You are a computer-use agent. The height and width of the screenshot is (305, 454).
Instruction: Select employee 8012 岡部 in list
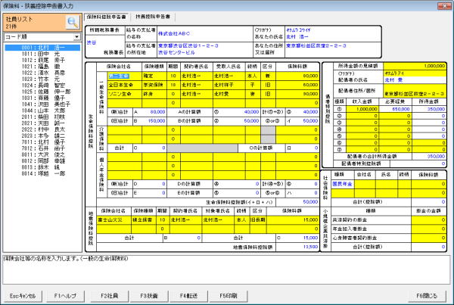(x=42, y=160)
